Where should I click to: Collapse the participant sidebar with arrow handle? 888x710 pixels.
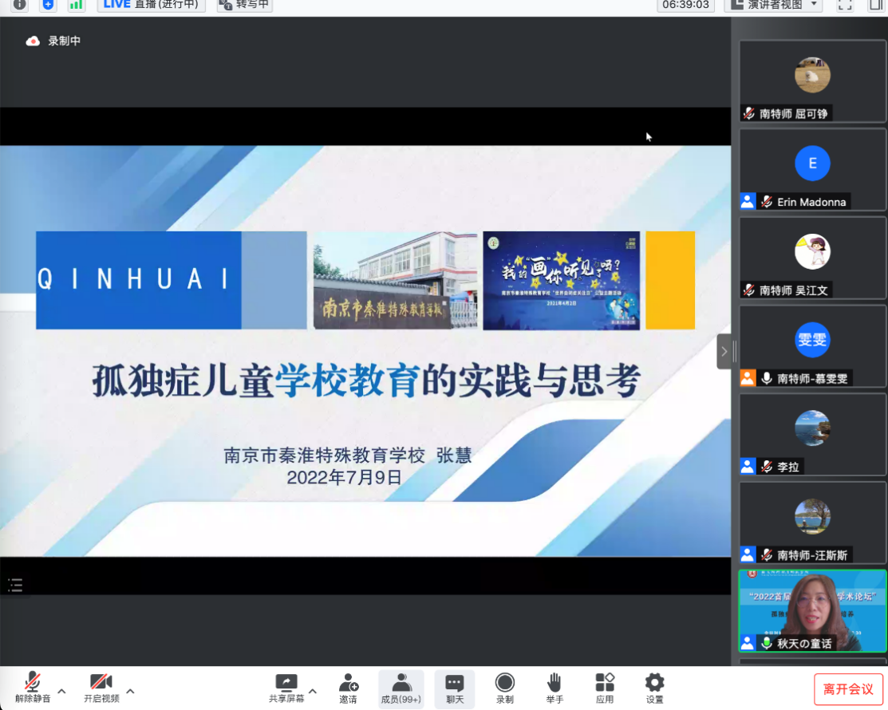[x=724, y=351]
